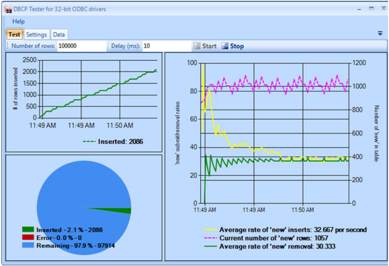Click the green average removal legend marker
Screen dimensions: 389x266
211,246
